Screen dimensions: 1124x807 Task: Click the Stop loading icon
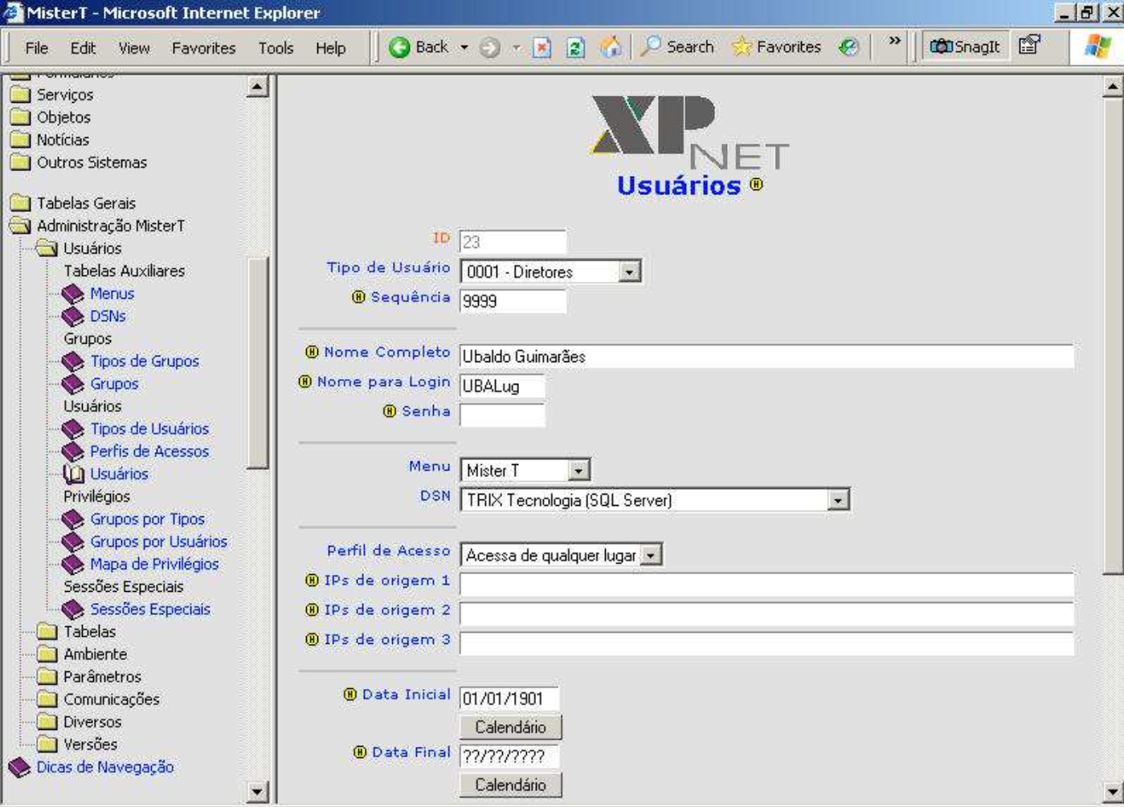pos(542,47)
